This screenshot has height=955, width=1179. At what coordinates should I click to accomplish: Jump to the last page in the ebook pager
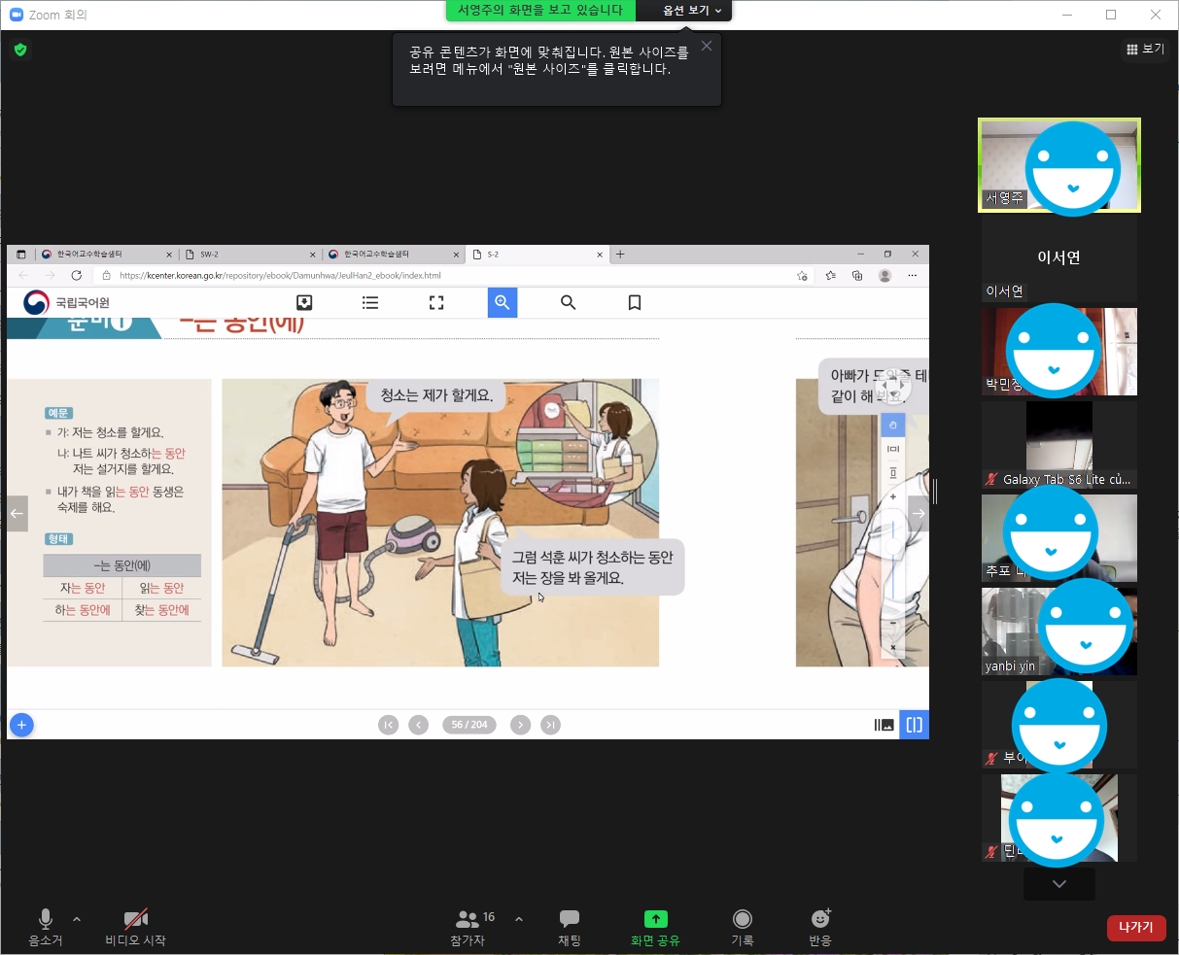point(551,725)
